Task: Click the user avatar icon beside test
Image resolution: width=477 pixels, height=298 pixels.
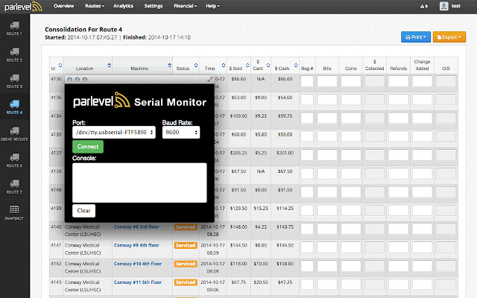Action: (x=444, y=6)
